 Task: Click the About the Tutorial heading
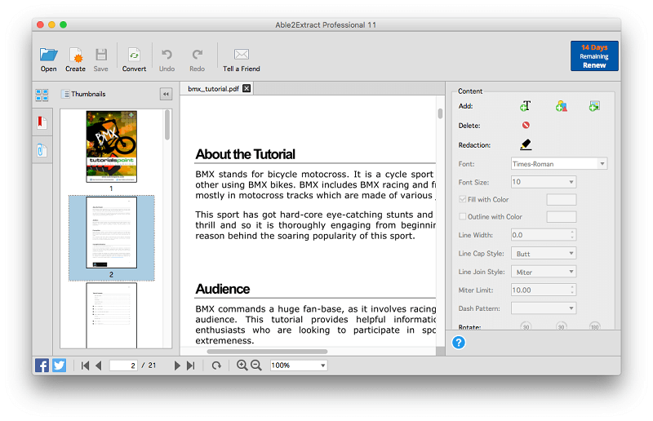click(x=246, y=154)
